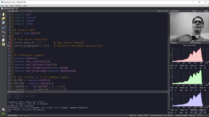
Task: Click the Serial Terminal vertical scrollbar
Action: tap(169, 103)
